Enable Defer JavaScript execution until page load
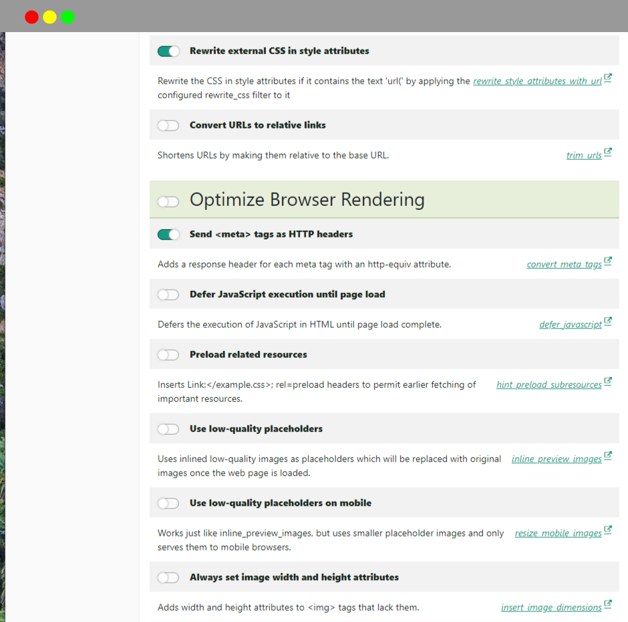 point(168,295)
